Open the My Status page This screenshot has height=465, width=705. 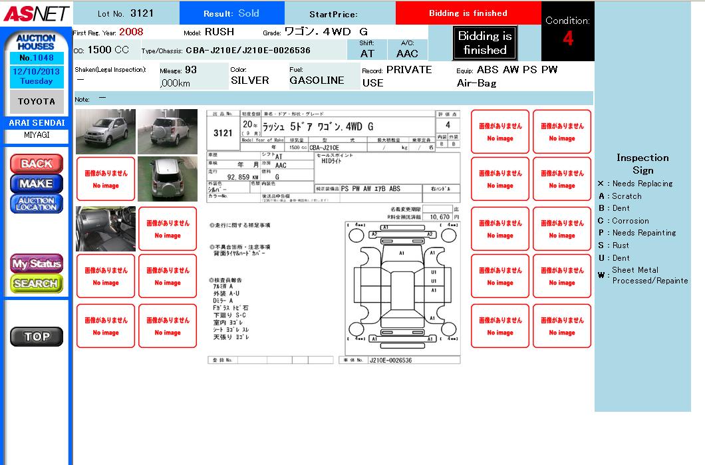click(x=37, y=263)
